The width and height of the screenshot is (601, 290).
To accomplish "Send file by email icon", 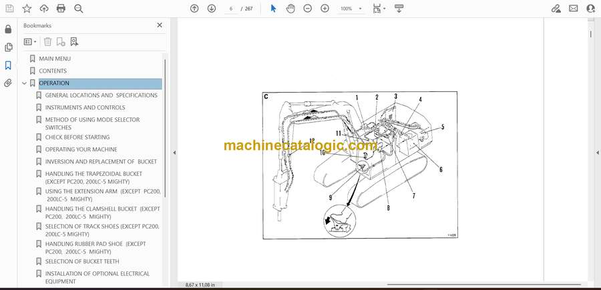I will tap(574, 9).
